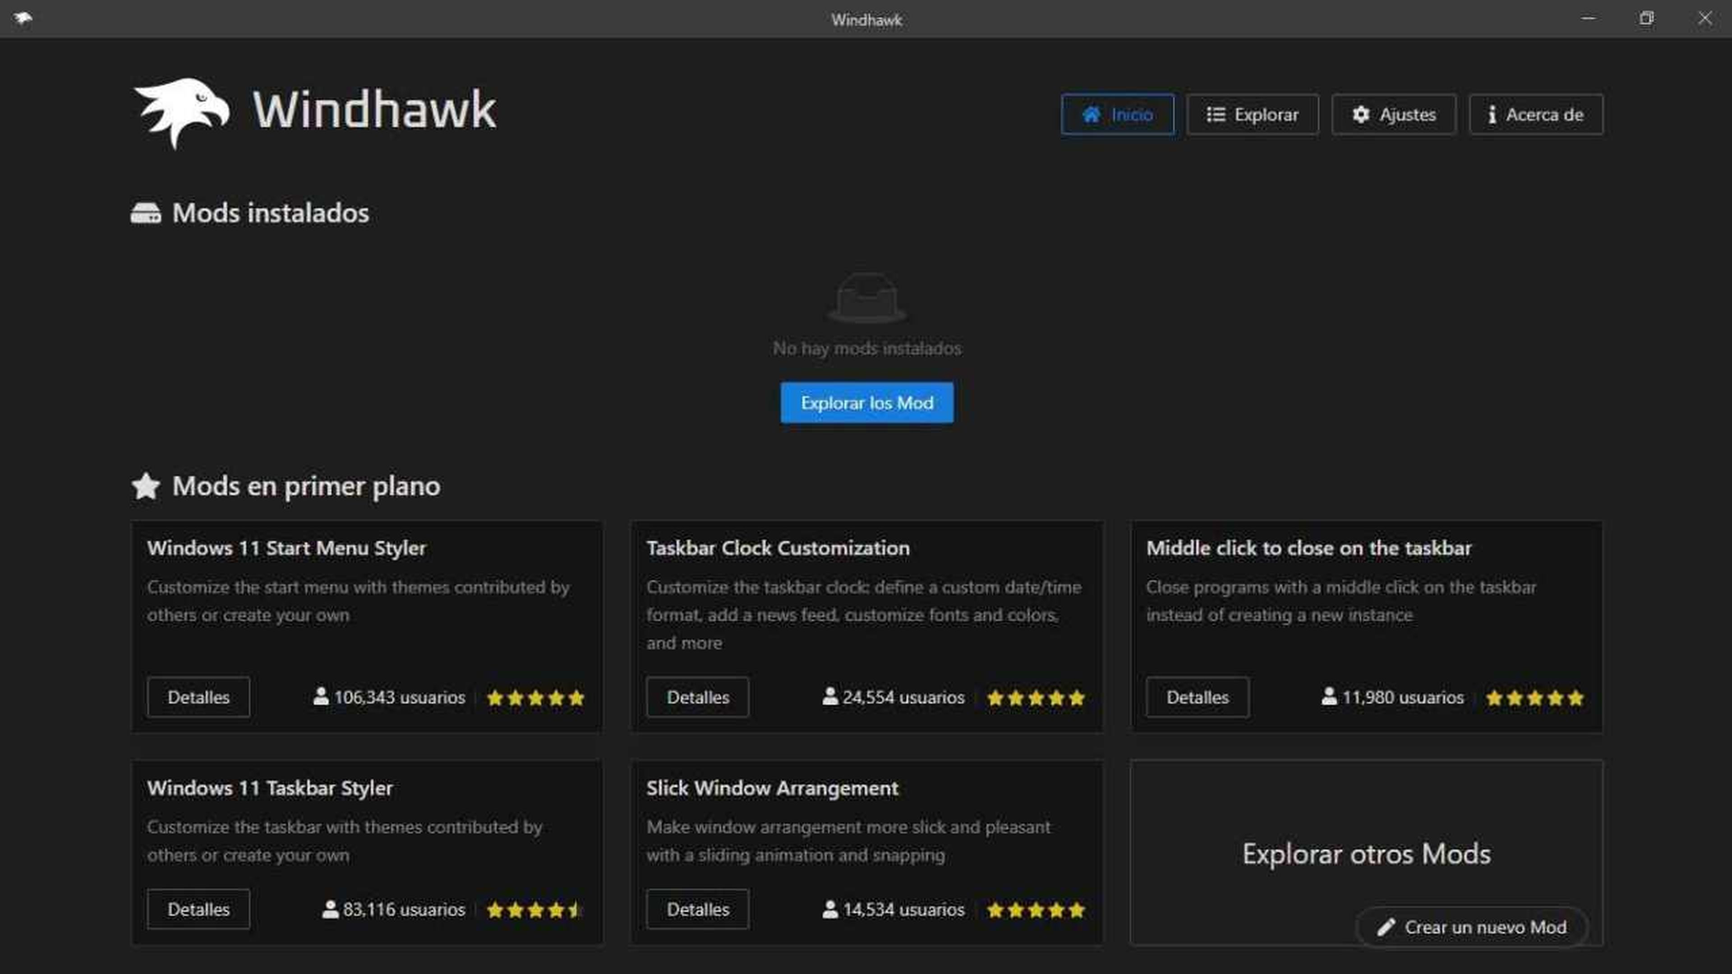Click the title bar Windhawk app icon
This screenshot has height=974, width=1732.
[x=23, y=18]
